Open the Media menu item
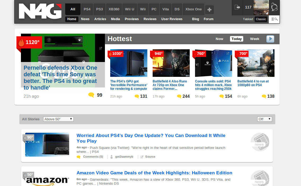This screenshot has height=186, width=301. tap(115, 19)
